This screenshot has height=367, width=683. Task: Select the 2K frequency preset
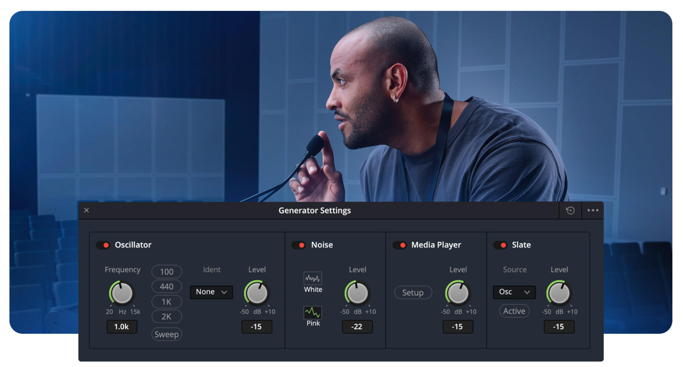click(166, 316)
